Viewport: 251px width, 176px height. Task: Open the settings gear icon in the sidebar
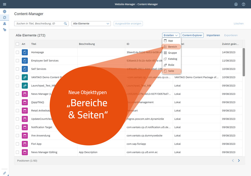5,30
